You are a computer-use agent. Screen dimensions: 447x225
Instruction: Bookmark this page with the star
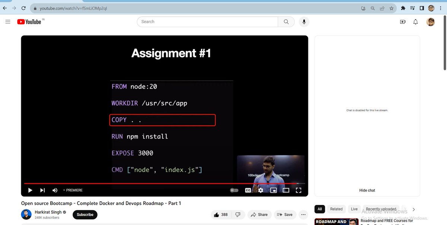click(391, 8)
